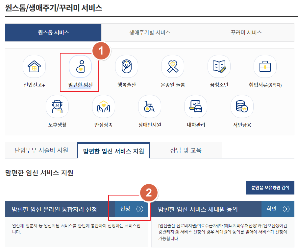
Task: Open the 내차관리 car icon
Action: [x=196, y=106]
